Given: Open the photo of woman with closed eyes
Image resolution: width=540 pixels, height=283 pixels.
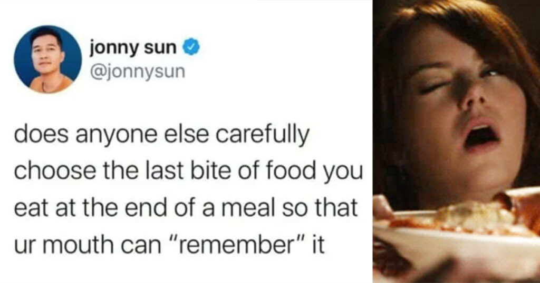Looking at the screenshot, I should tap(456, 141).
